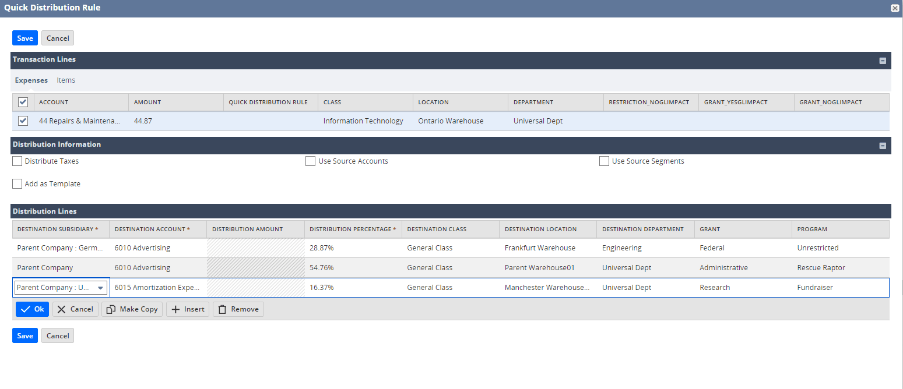Tick the Add as Template checkbox
This screenshot has height=389, width=903.
pos(17,184)
